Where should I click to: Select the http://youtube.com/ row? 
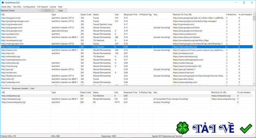[x=126, y=34]
